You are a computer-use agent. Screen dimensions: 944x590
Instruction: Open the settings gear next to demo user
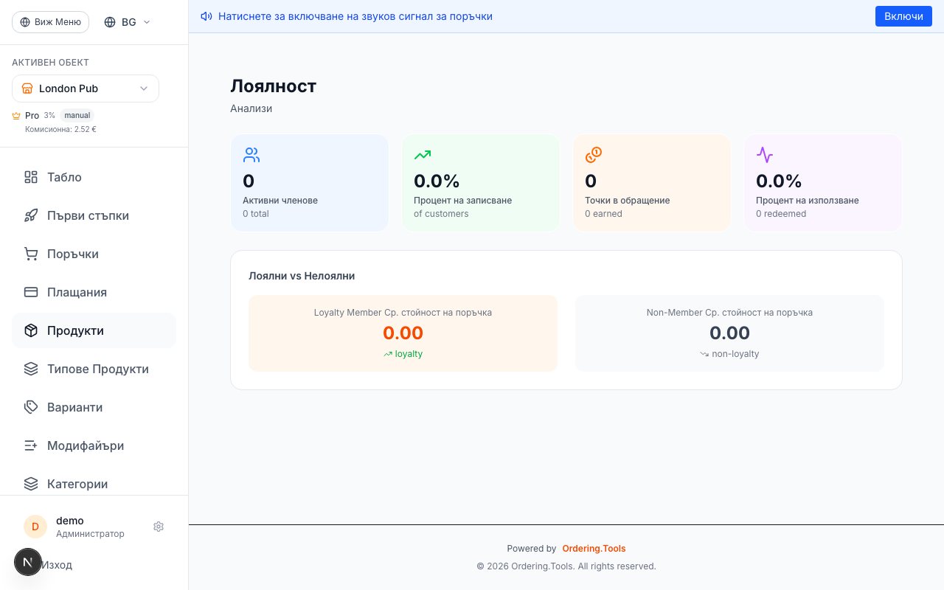pyautogui.click(x=158, y=527)
